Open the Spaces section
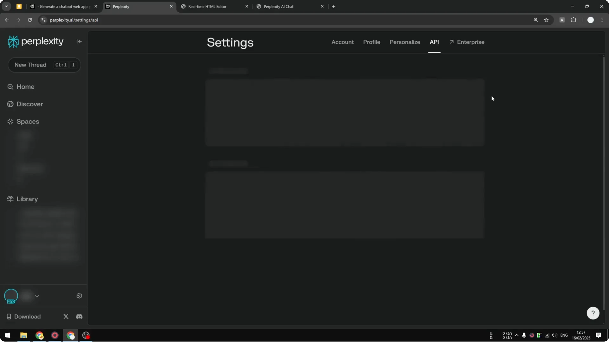The image size is (609, 342). pos(27,121)
